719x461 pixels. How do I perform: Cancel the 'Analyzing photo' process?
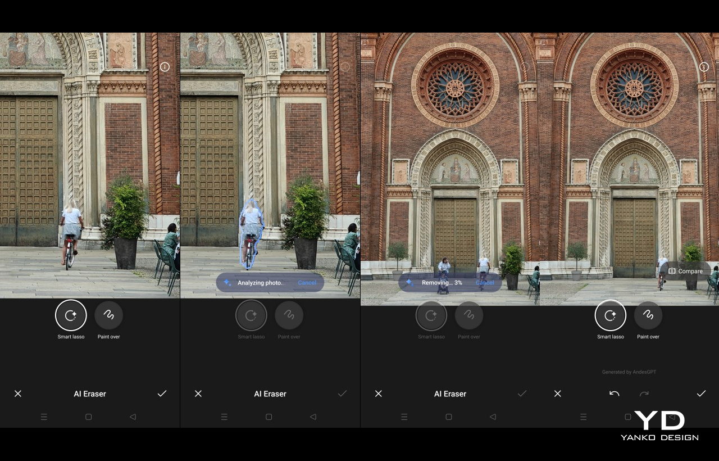[x=307, y=283]
